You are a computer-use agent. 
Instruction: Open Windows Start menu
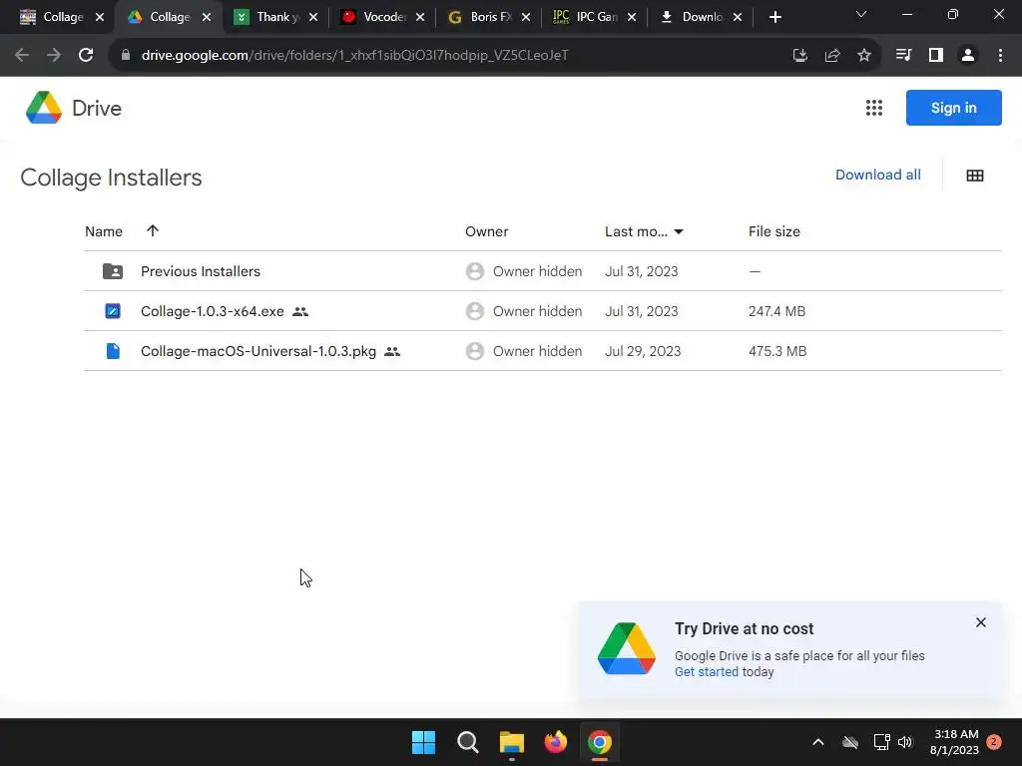coord(423,742)
